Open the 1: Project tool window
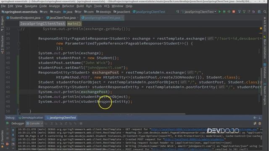 [2, 23]
